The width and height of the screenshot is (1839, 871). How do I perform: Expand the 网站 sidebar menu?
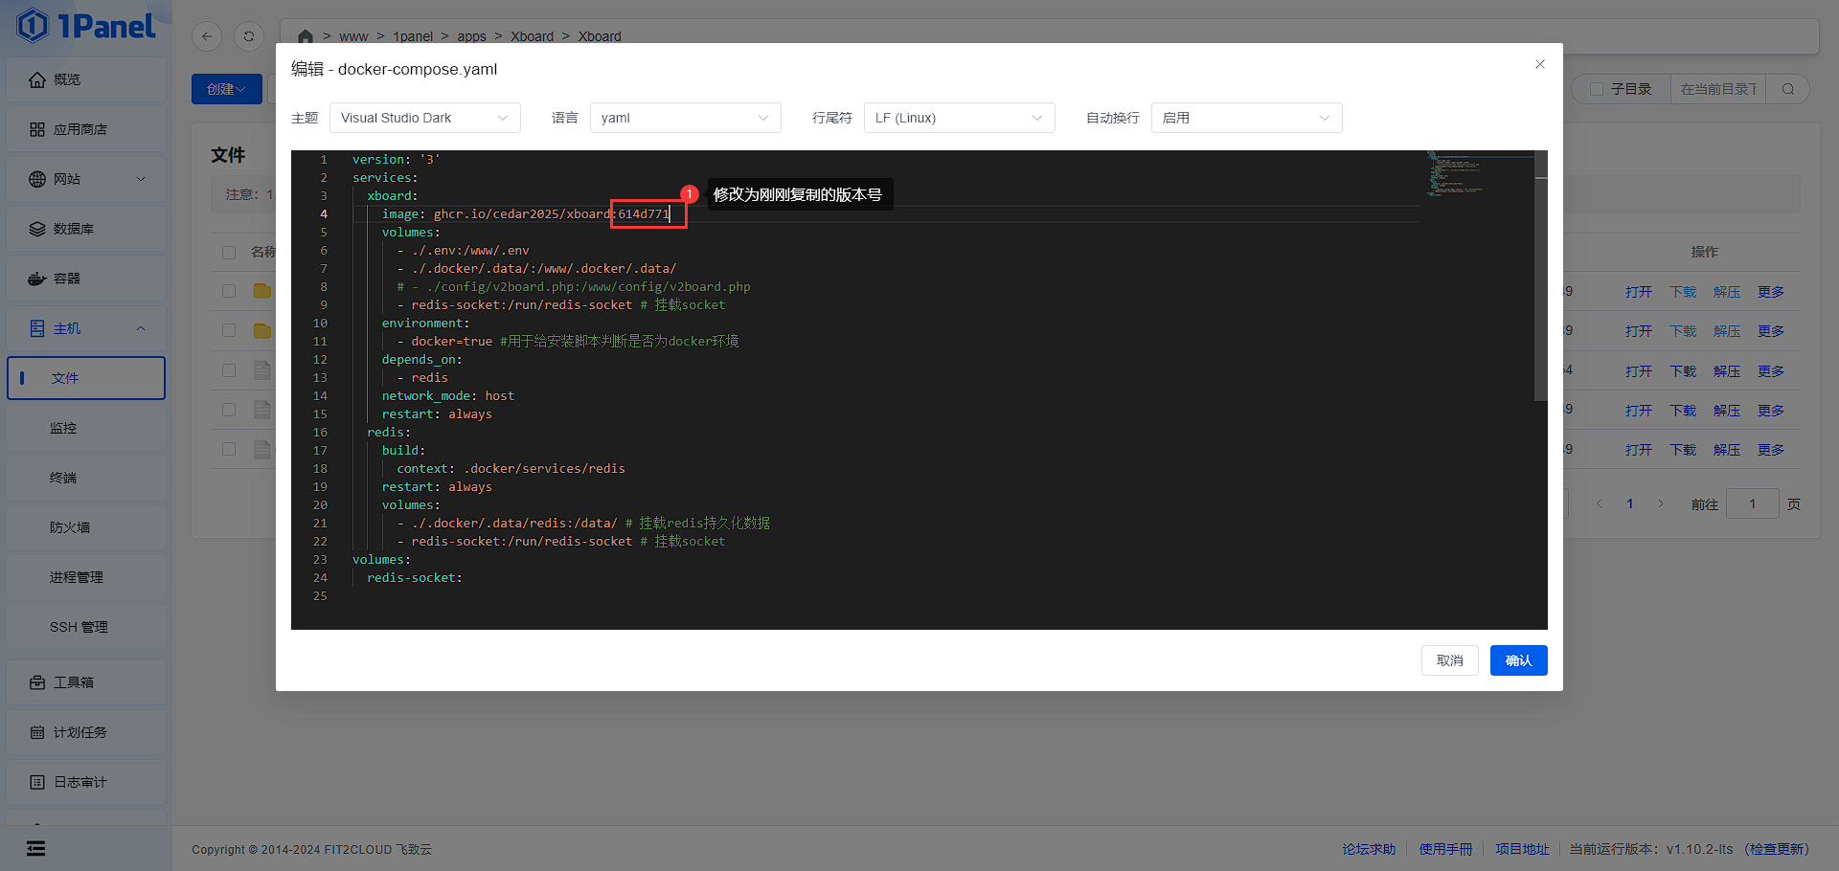click(x=86, y=179)
